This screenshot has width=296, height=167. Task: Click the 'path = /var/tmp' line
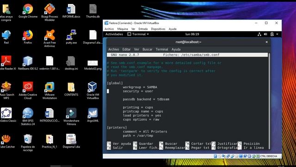tap(138, 136)
